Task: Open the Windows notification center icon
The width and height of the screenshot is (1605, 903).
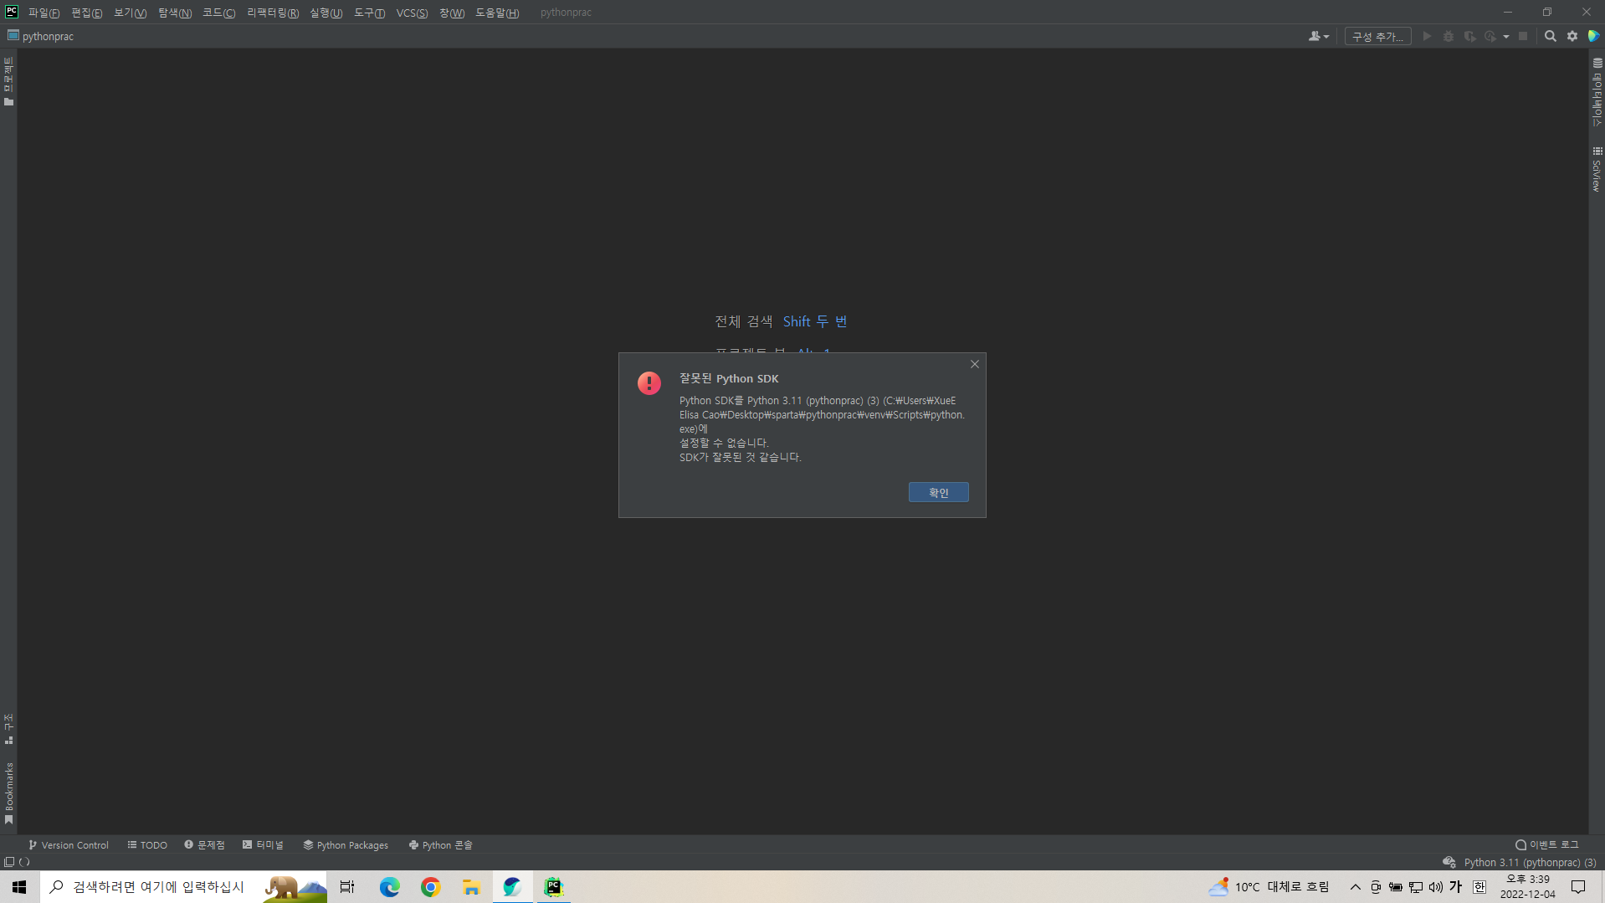Action: point(1578,887)
